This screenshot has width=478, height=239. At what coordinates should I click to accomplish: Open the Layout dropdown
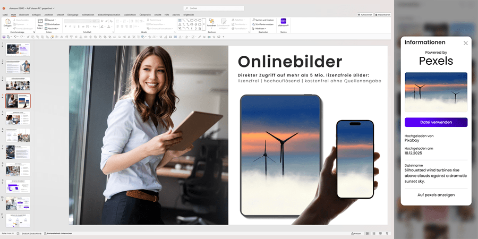tap(52, 20)
